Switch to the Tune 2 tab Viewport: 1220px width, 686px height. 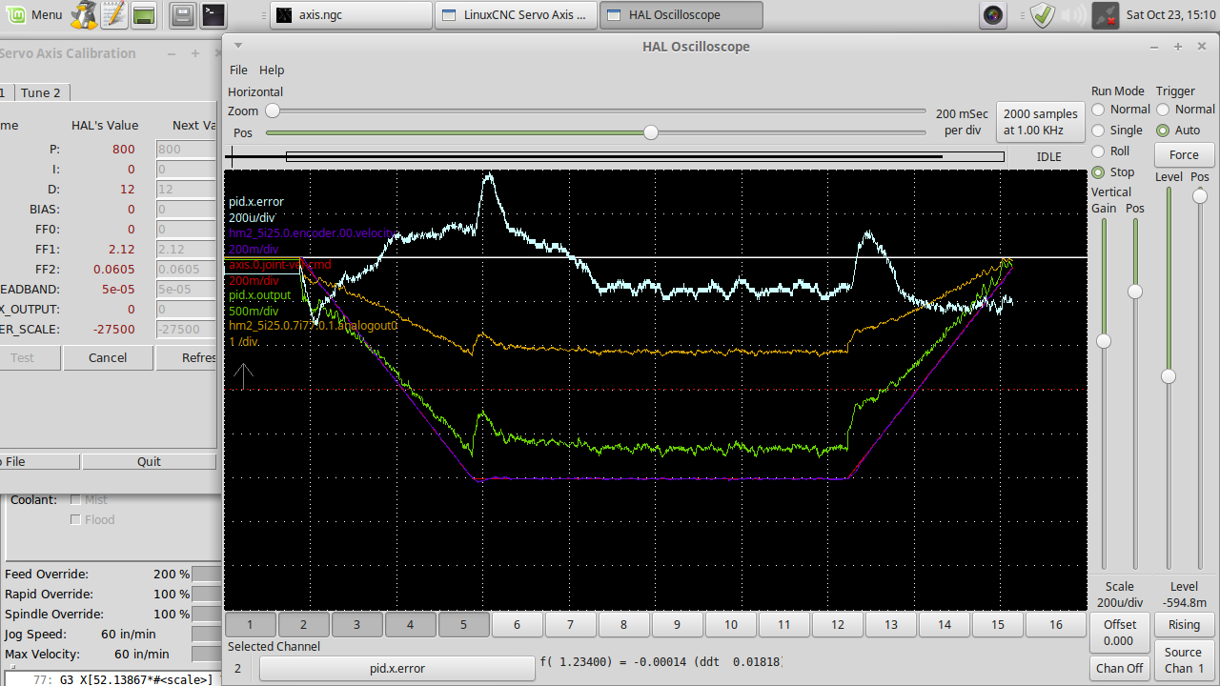[41, 92]
